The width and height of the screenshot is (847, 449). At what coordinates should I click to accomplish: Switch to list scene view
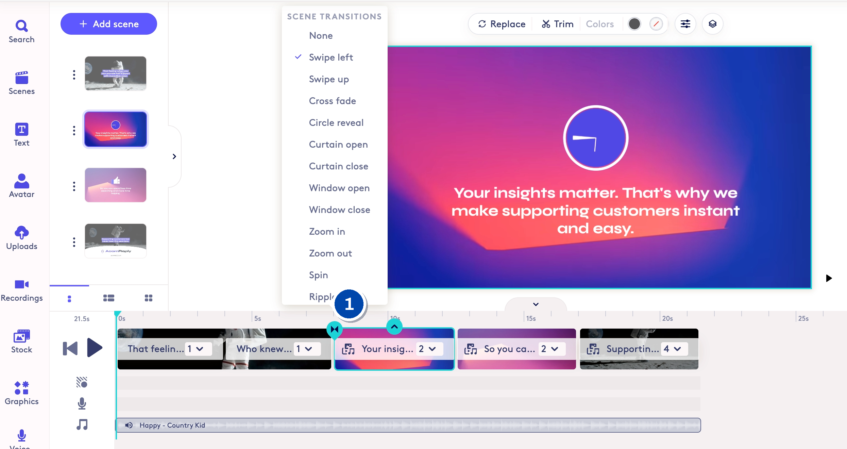[x=109, y=298]
